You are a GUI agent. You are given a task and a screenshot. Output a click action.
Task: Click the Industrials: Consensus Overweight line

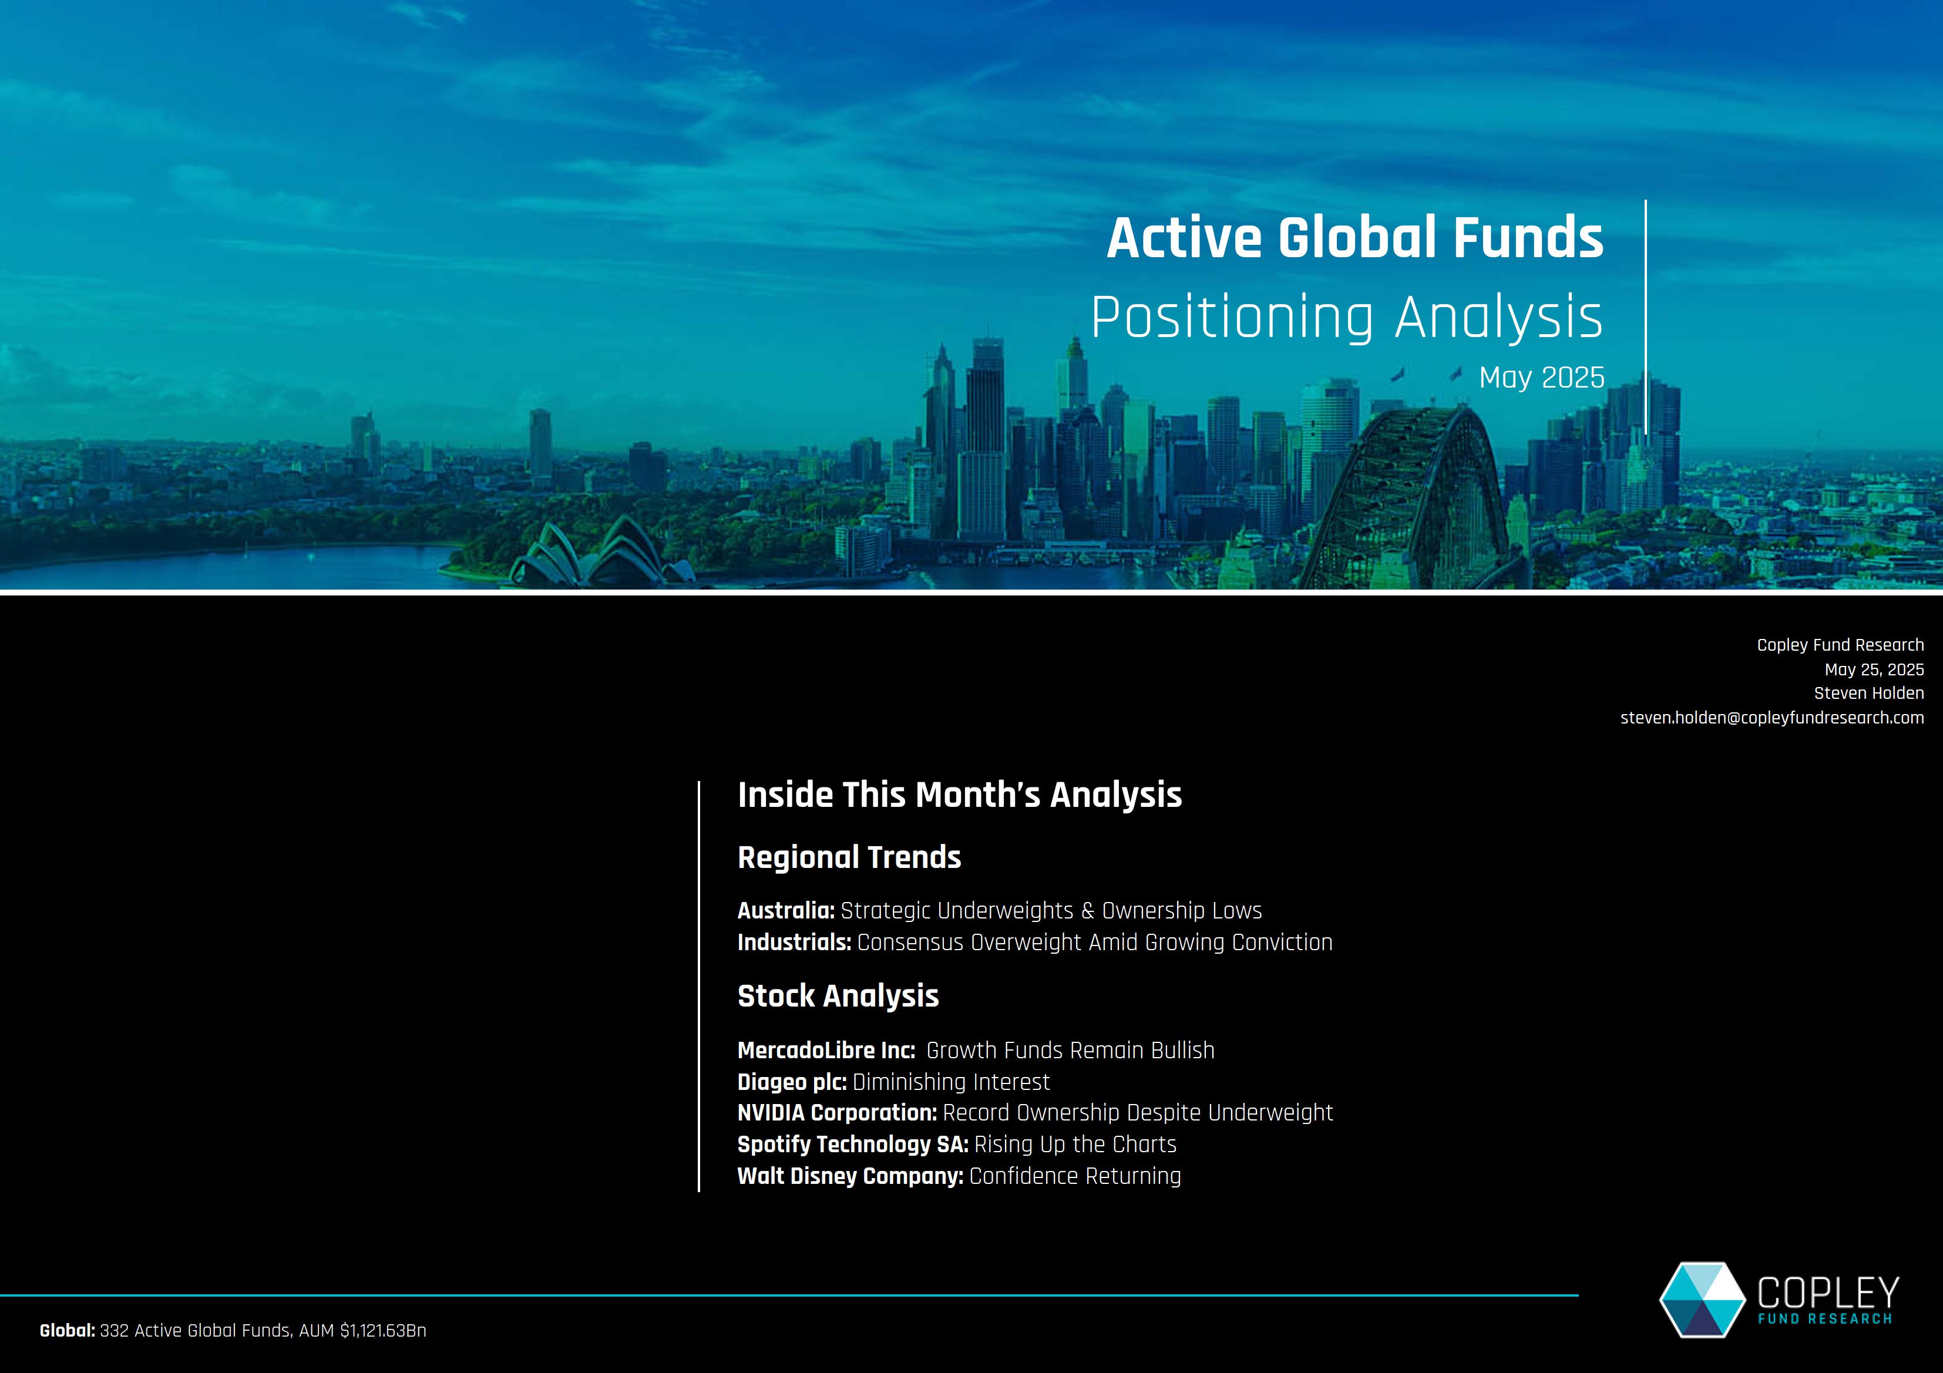(1035, 943)
